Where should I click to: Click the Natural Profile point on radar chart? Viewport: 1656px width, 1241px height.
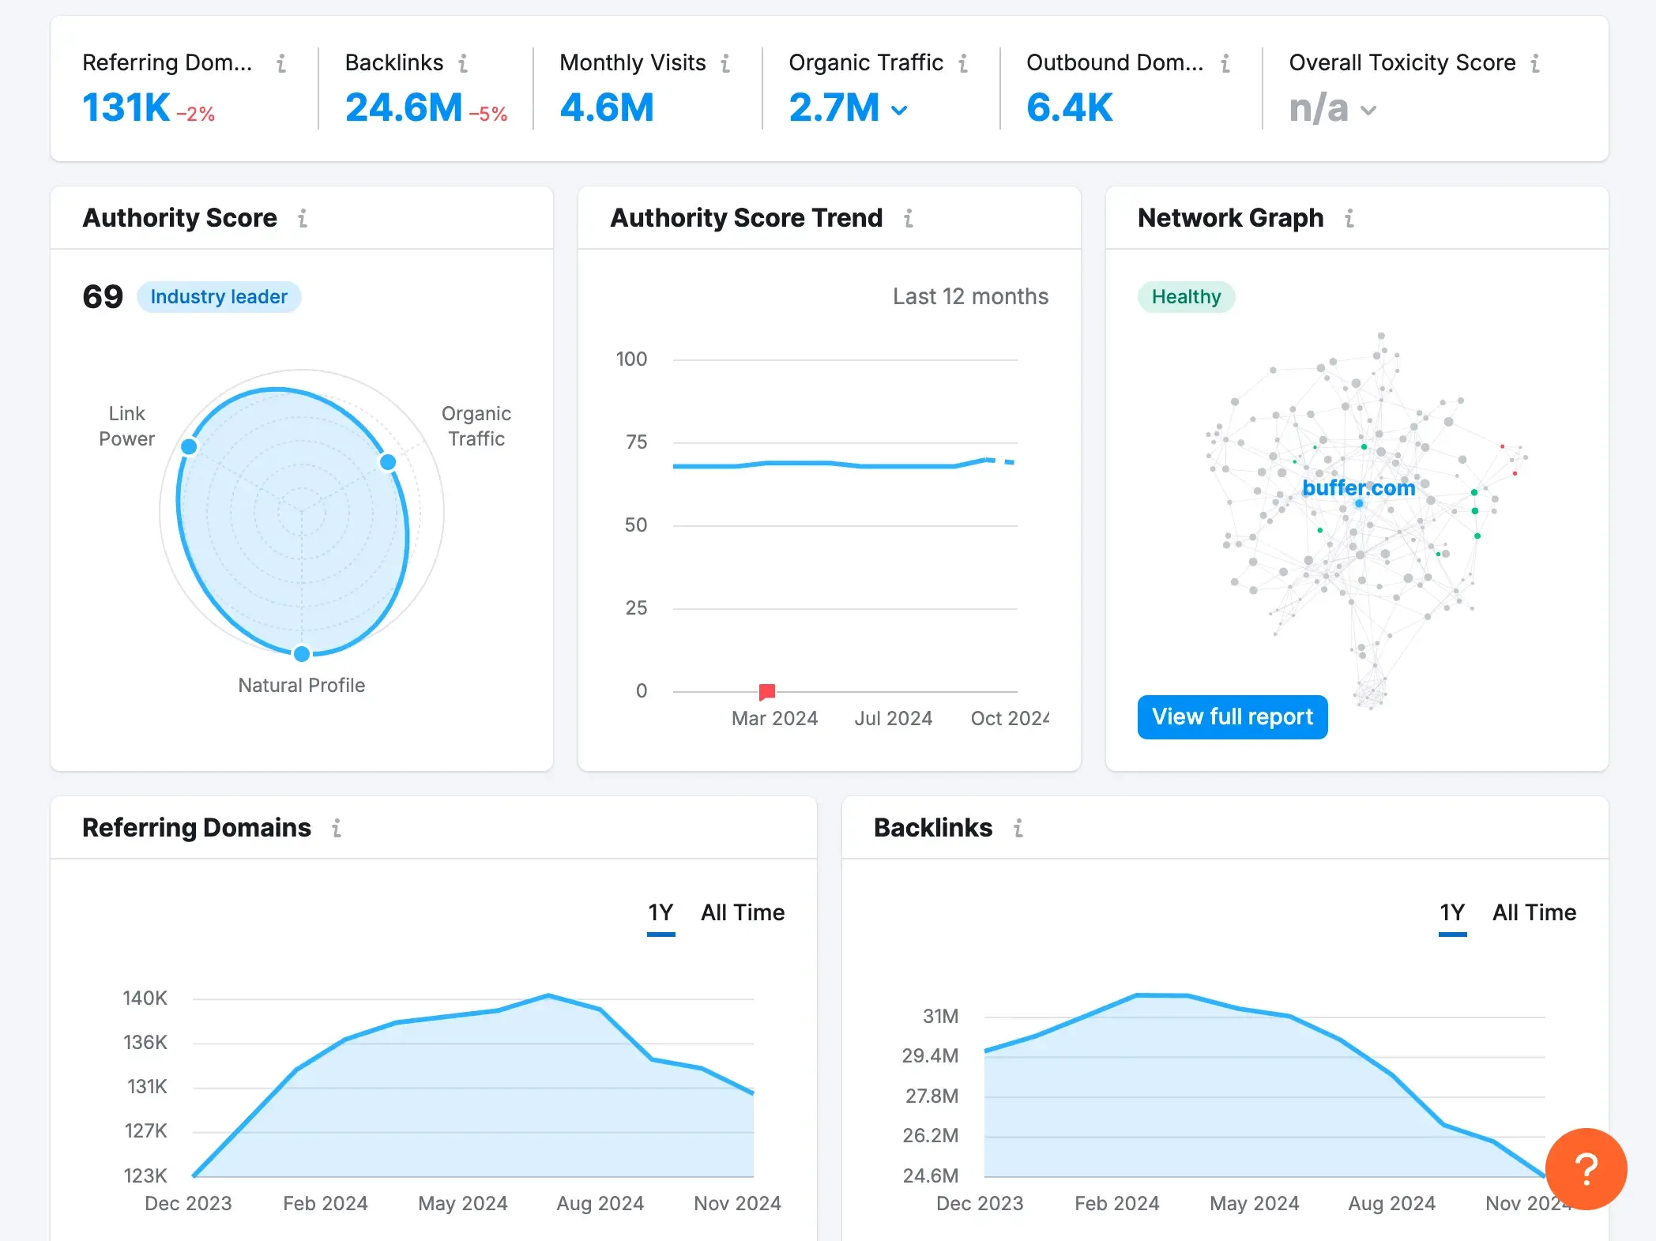click(x=301, y=653)
